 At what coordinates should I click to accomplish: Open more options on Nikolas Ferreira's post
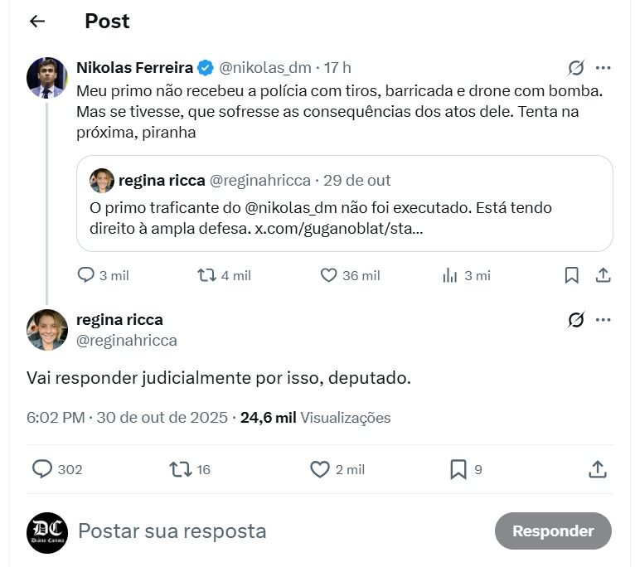603,68
